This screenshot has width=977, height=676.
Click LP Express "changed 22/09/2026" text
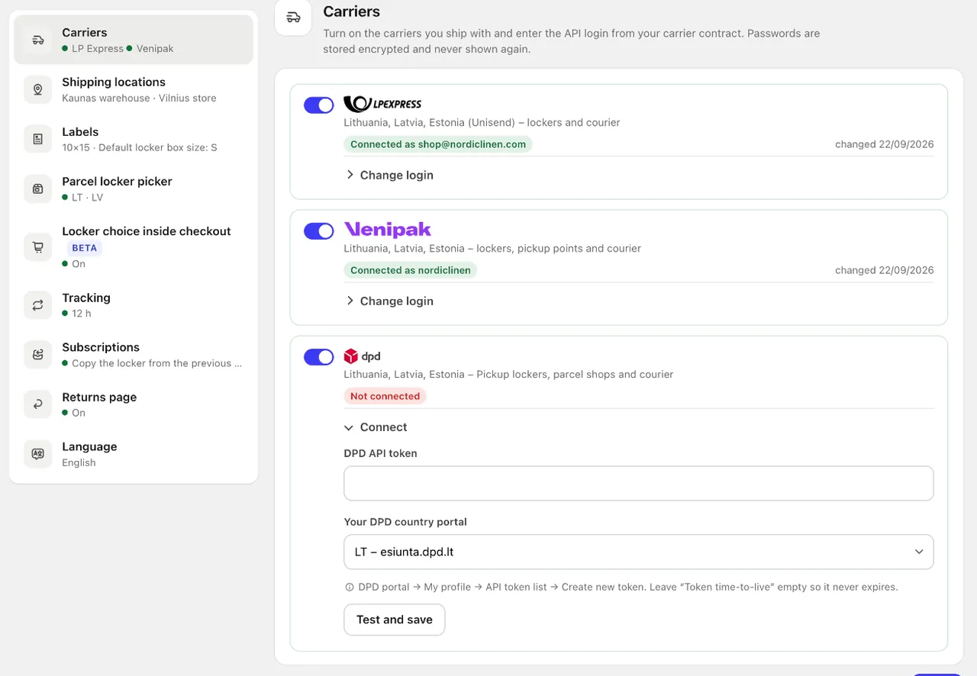[884, 144]
